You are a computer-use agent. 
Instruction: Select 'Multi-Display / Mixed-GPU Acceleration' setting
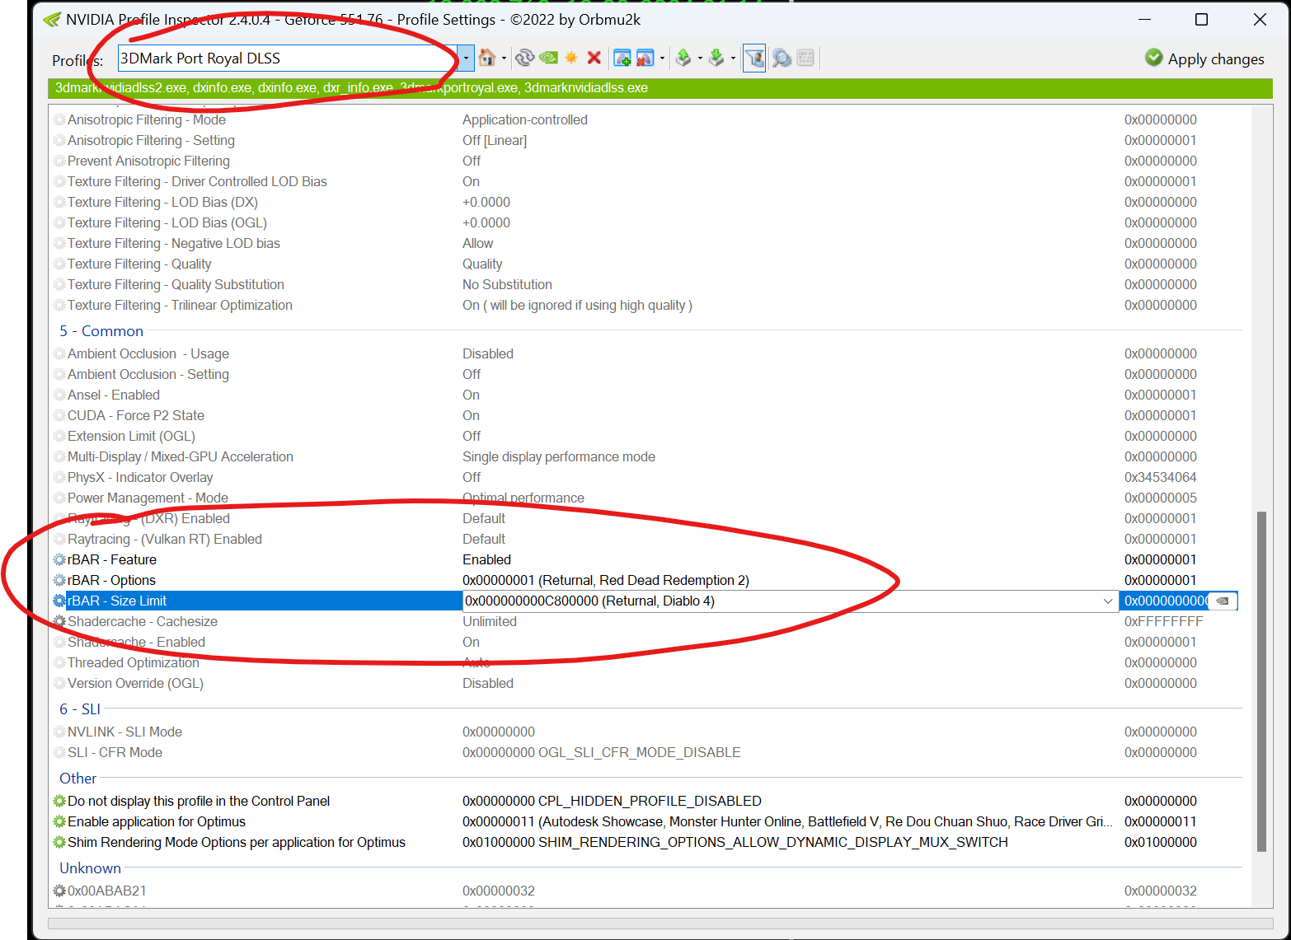tap(181, 457)
